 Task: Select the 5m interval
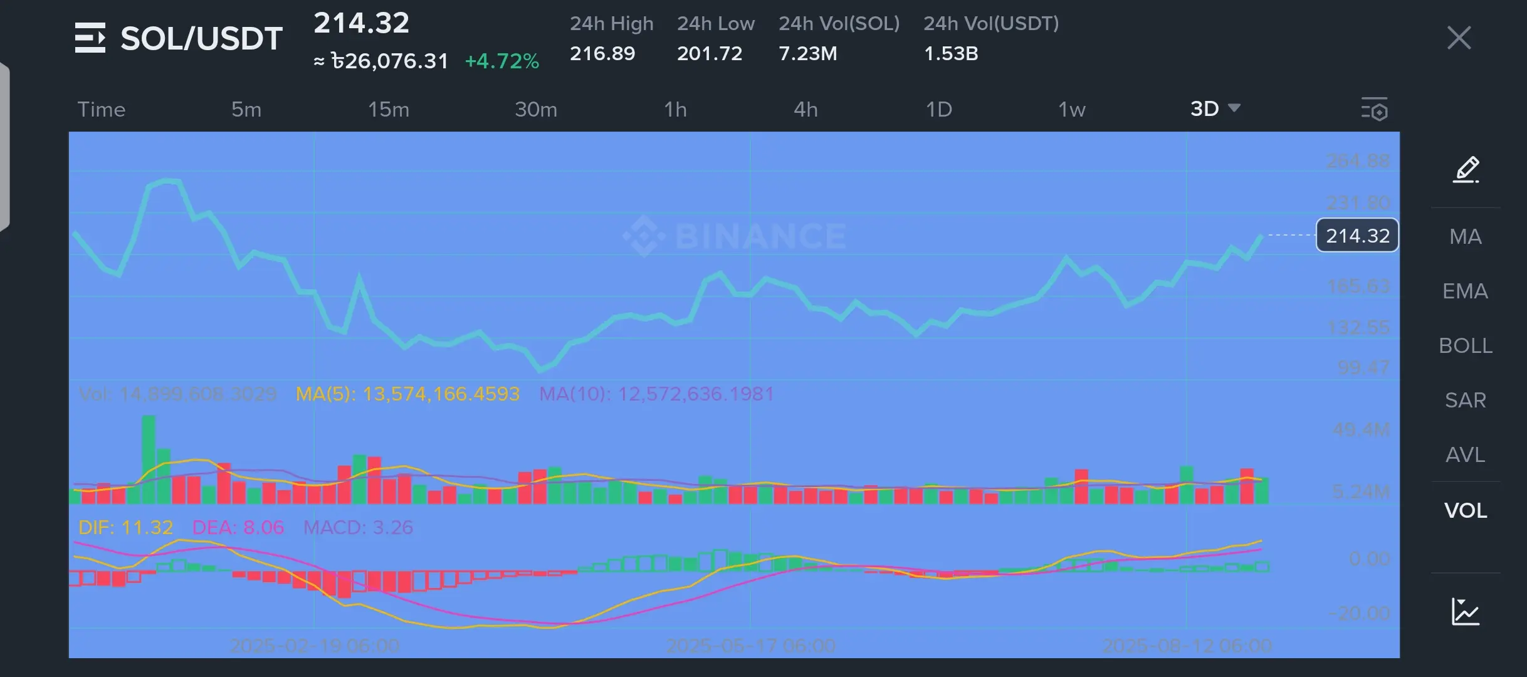(x=246, y=110)
